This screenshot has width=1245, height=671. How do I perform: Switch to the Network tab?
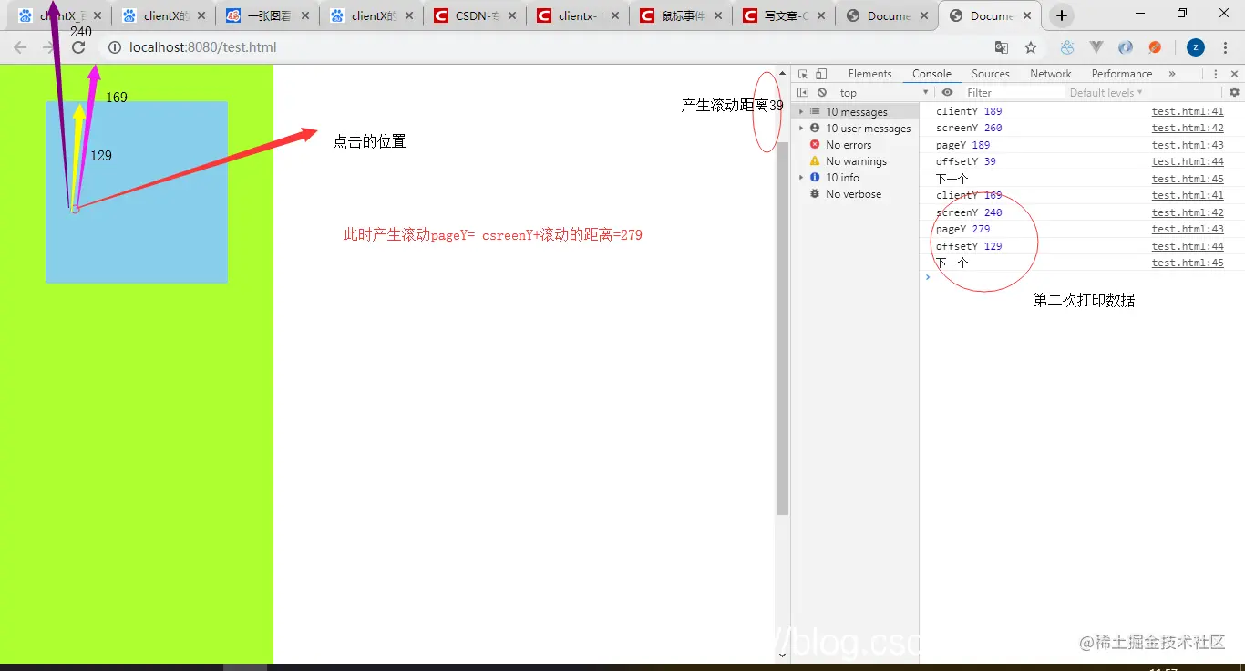(1050, 73)
